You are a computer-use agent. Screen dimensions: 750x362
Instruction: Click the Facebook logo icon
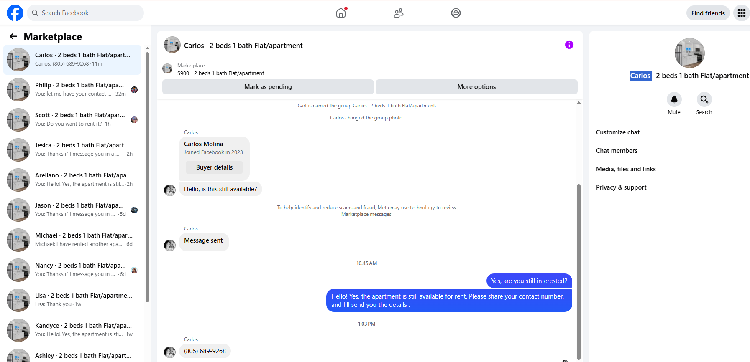point(15,13)
